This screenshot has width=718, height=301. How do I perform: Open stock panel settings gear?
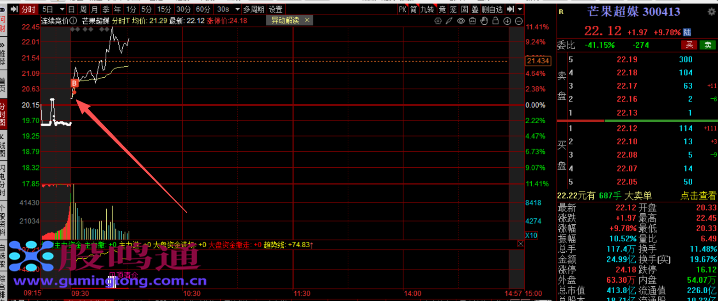click(x=711, y=12)
